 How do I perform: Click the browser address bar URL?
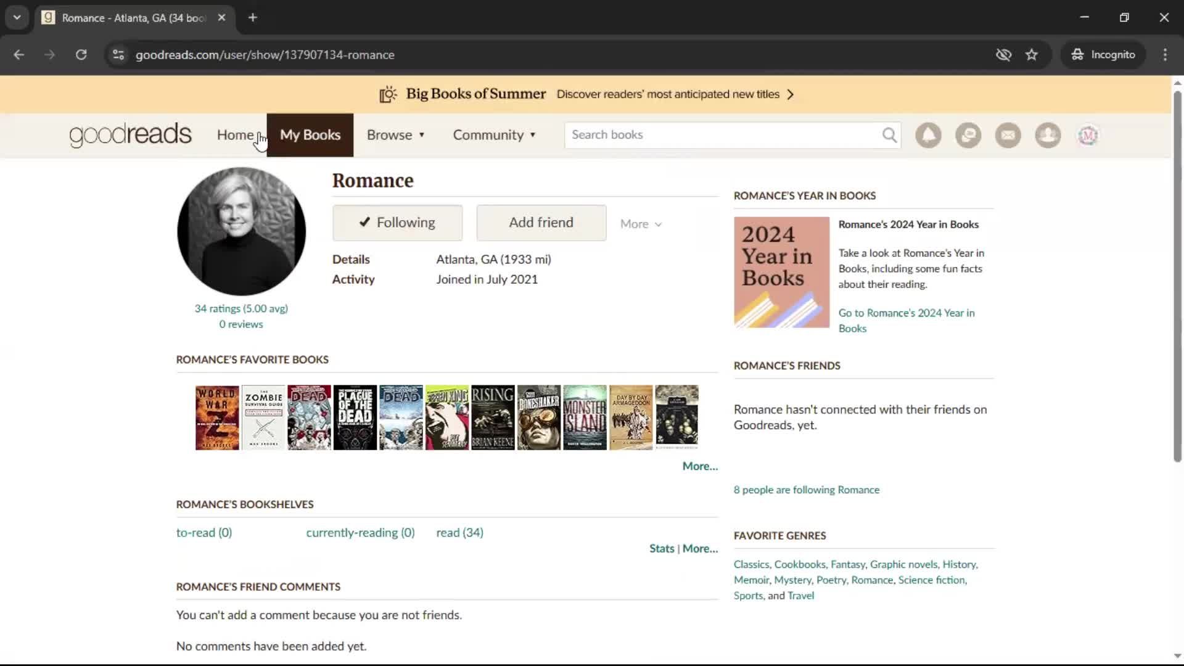click(x=265, y=55)
